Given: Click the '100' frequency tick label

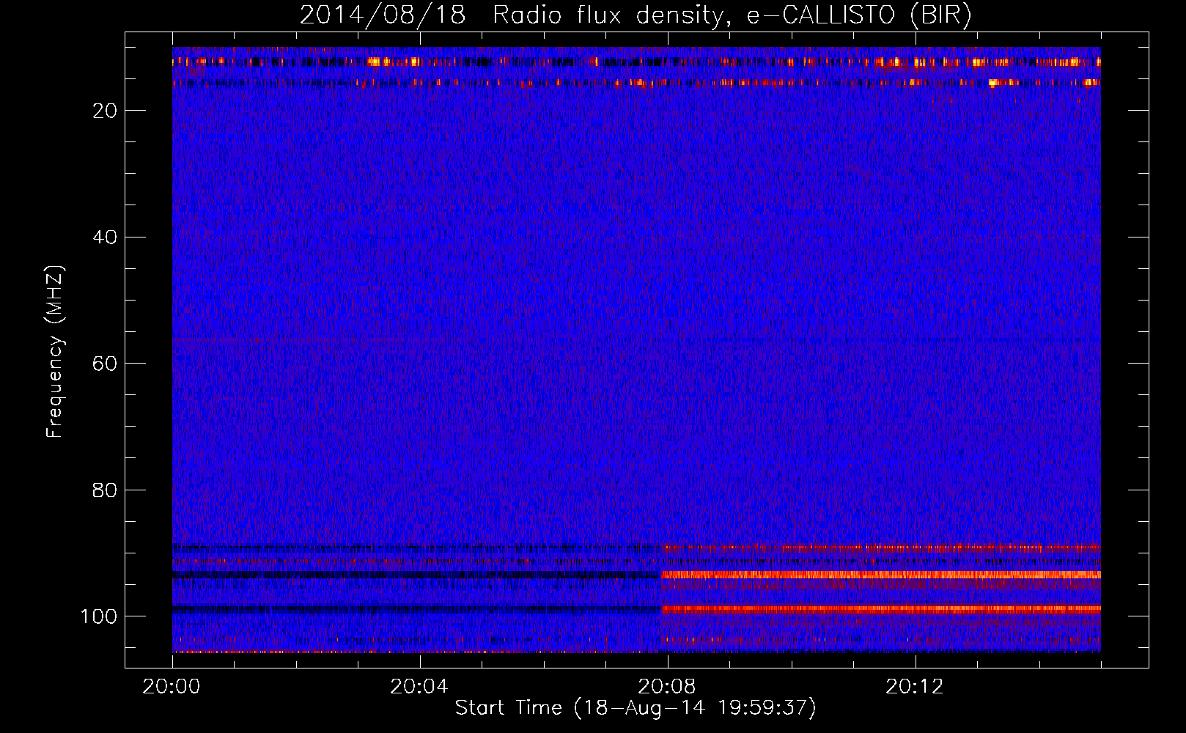Looking at the screenshot, I should 99,616.
